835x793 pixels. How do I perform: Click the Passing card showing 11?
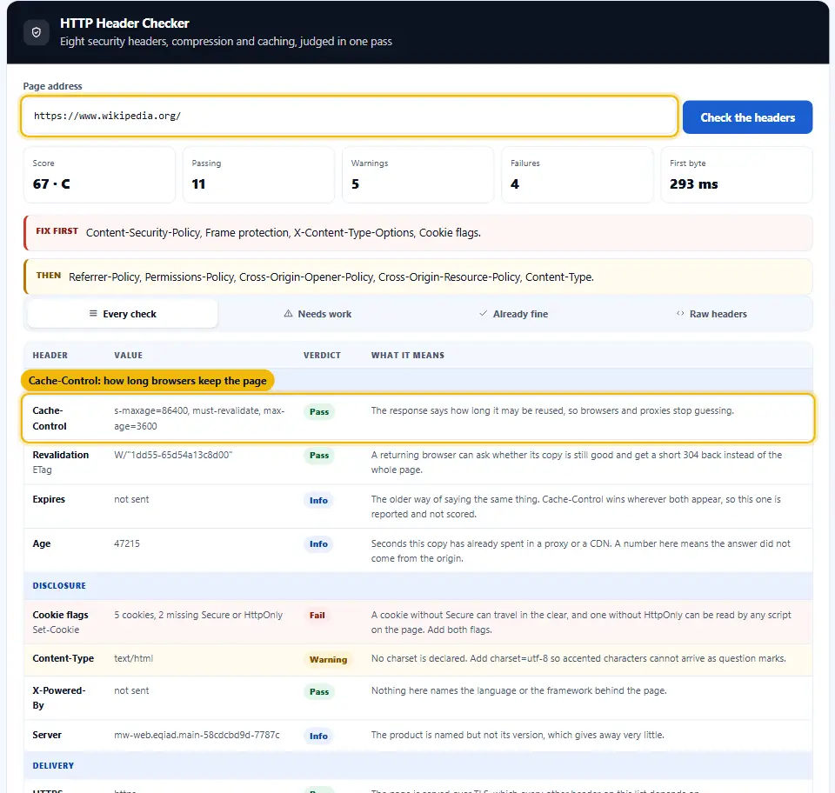point(258,175)
